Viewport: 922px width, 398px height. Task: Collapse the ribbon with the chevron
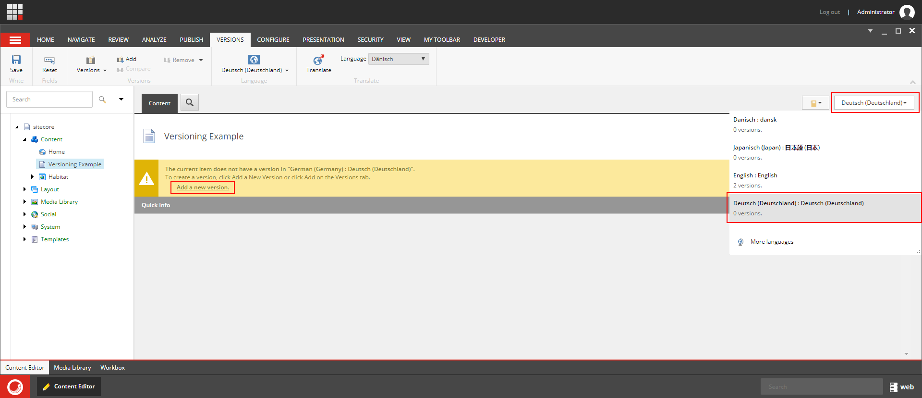pyautogui.click(x=912, y=82)
